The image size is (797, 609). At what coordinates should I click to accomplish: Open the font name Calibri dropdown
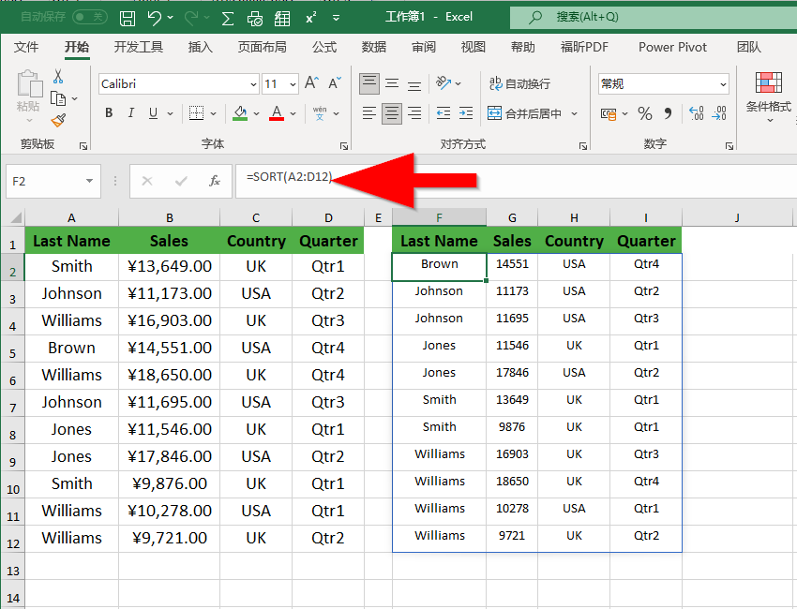254,84
